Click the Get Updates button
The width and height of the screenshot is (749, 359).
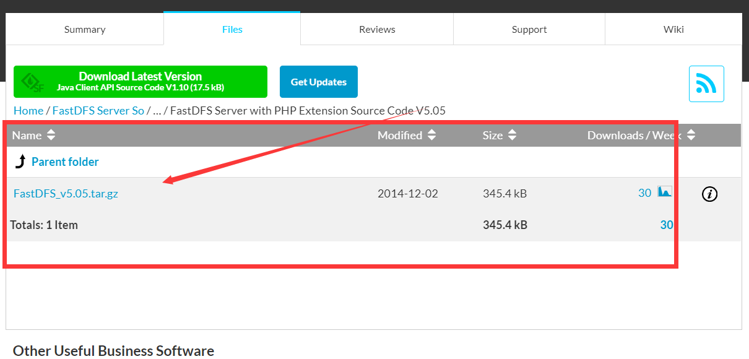318,81
